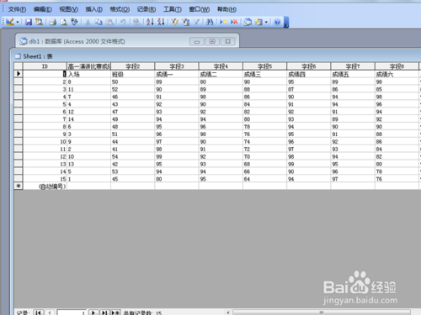421x315 pixels.
Task: Select the 字段3 column header
Action: [177, 66]
